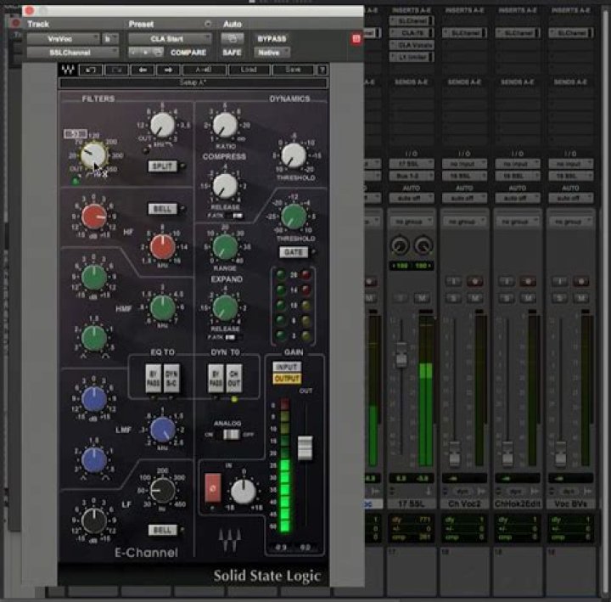Viewport: 611px width, 602px height.
Task: Toggle the HF BELL button
Action: [x=161, y=208]
